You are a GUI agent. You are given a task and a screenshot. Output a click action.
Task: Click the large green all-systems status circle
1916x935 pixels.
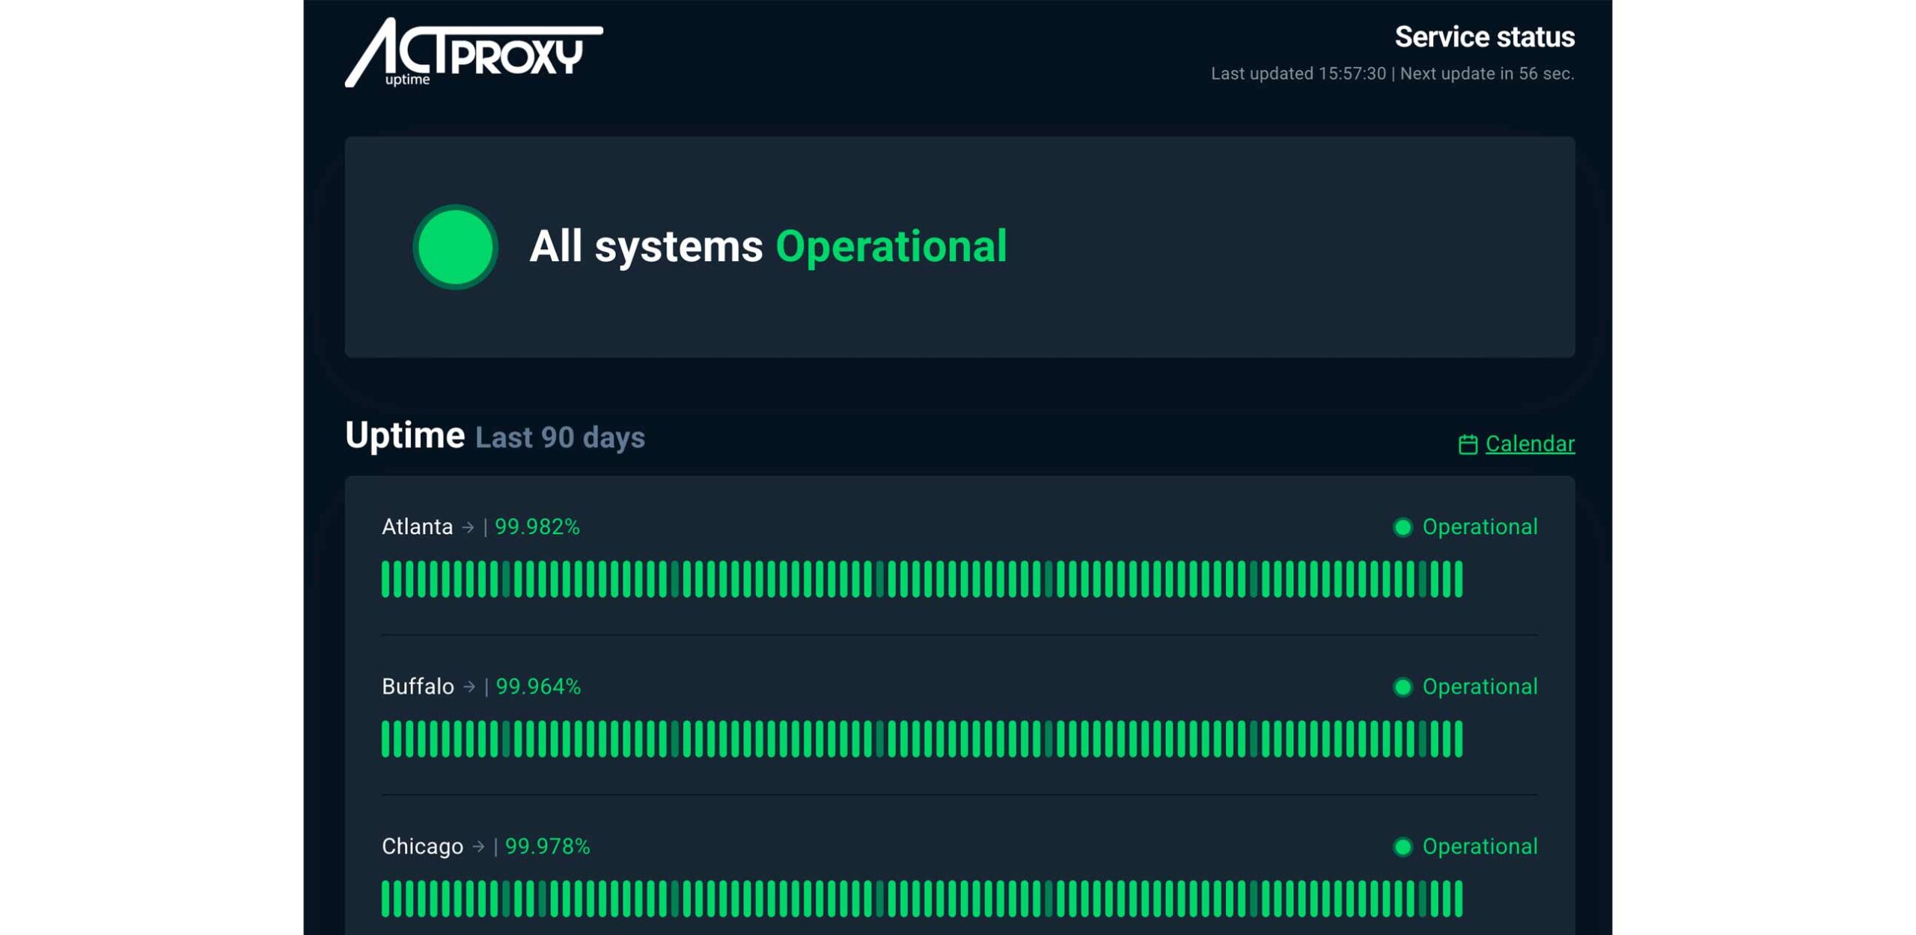pyautogui.click(x=455, y=247)
